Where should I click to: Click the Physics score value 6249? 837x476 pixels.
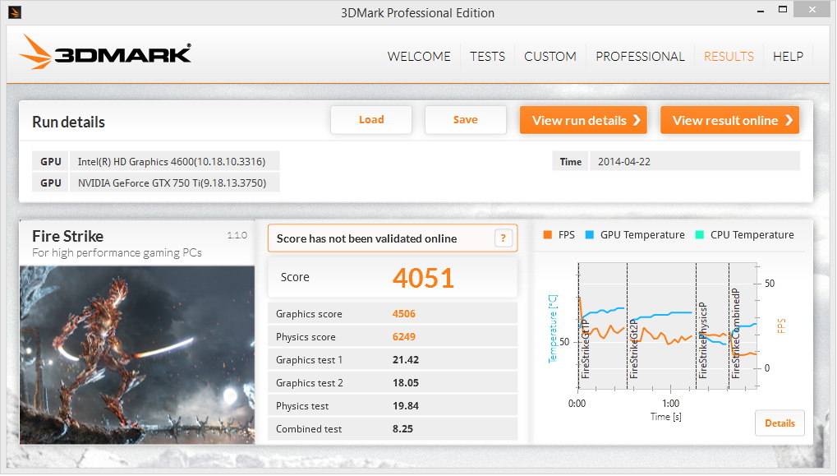click(x=403, y=336)
